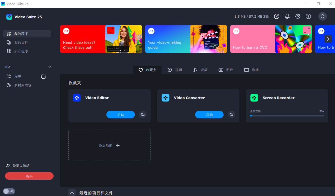Switch to the 照片 tab
This screenshot has height=196, width=335.
pos(226,70)
